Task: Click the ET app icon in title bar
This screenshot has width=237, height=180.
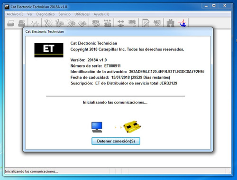Action: pyautogui.click(x=7, y=7)
